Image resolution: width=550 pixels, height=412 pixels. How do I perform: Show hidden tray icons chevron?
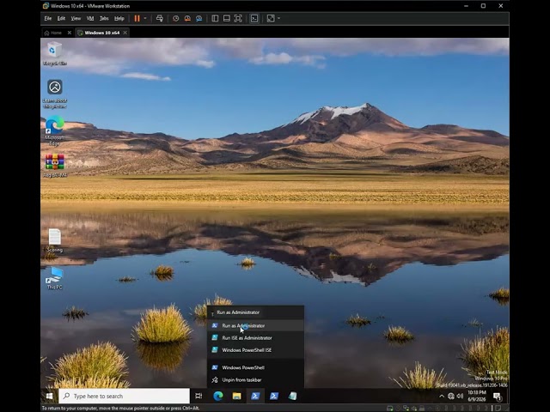(442, 397)
